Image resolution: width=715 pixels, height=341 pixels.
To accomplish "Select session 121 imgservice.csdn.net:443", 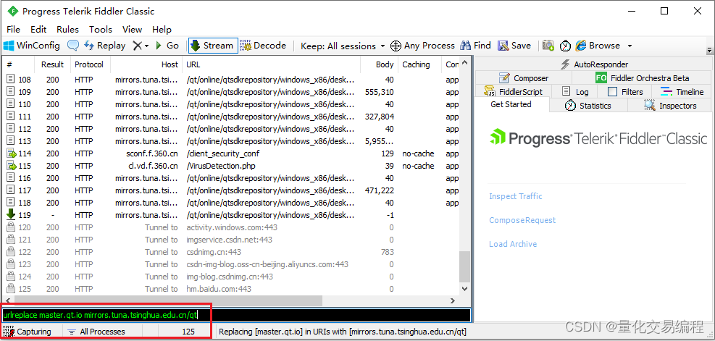I will (233, 240).
